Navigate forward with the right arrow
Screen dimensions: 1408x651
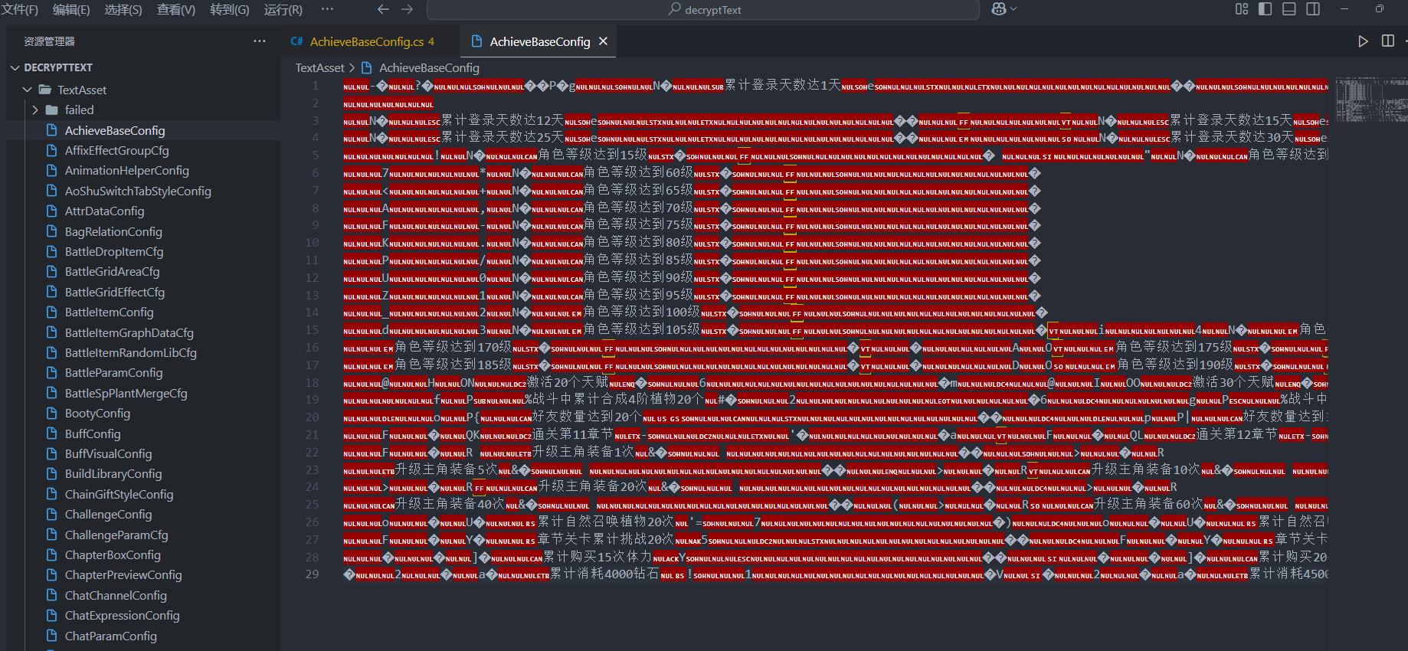(408, 9)
